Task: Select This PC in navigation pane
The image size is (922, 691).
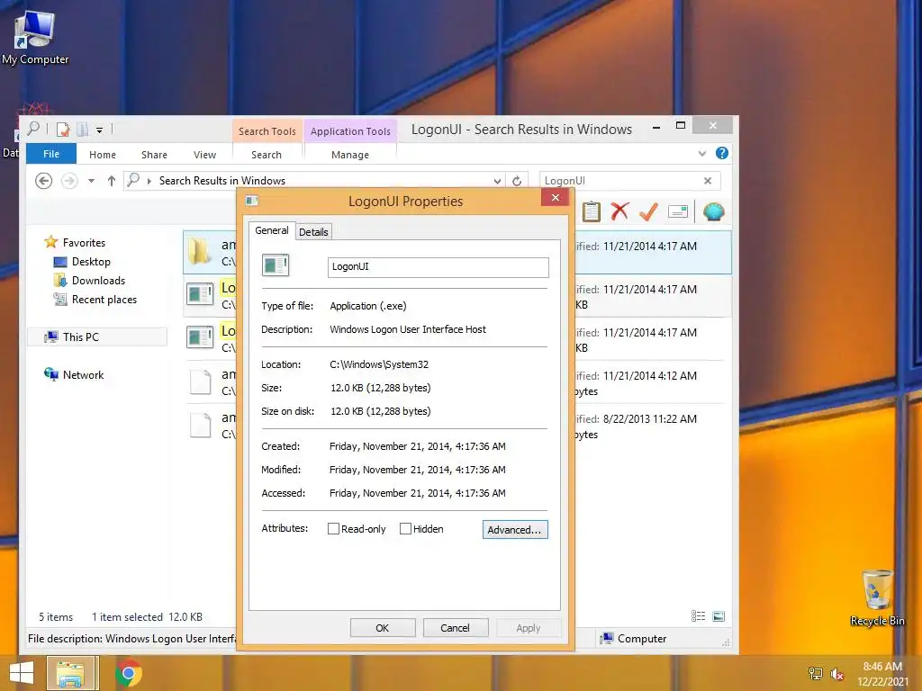Action: [80, 337]
